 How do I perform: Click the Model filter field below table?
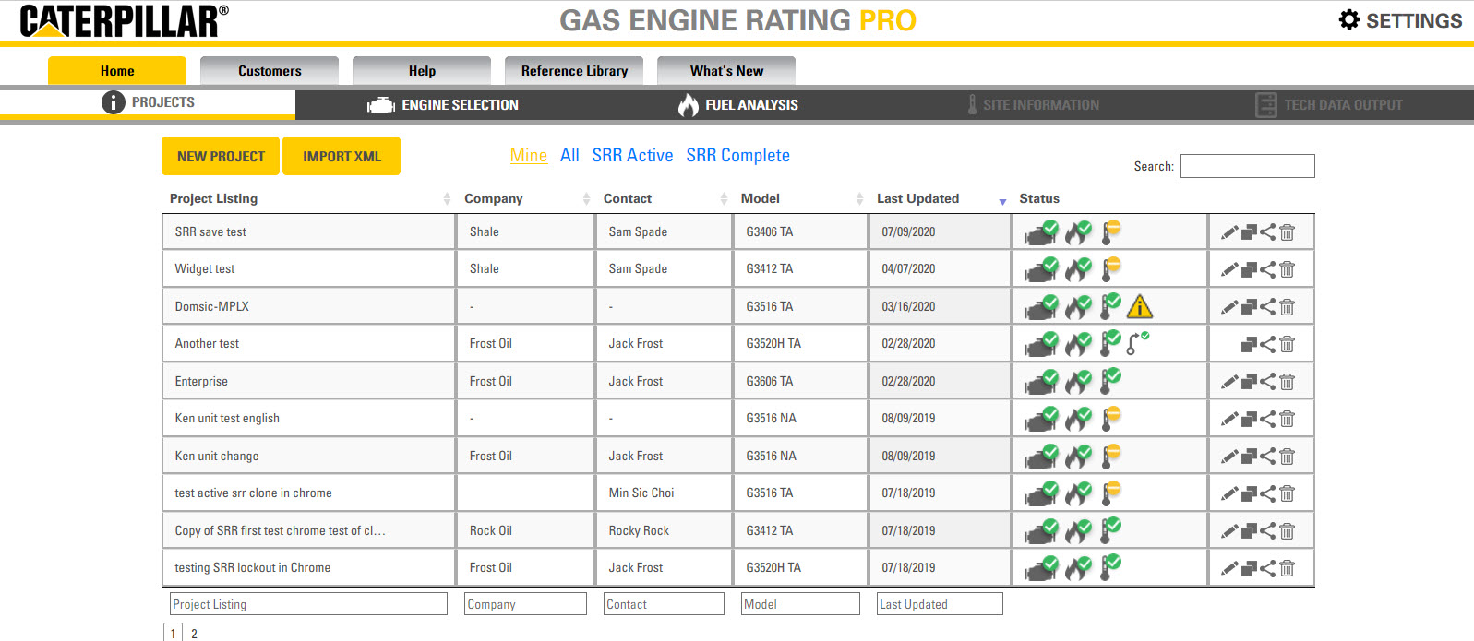800,604
